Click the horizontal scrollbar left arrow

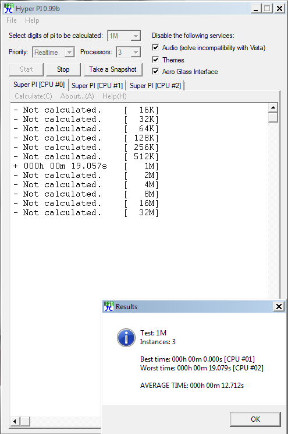click(x=15, y=422)
